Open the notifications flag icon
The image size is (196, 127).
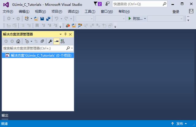(x=98, y=4)
